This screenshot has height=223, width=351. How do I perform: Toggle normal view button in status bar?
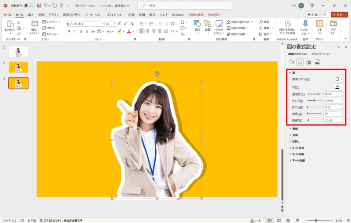click(269, 220)
